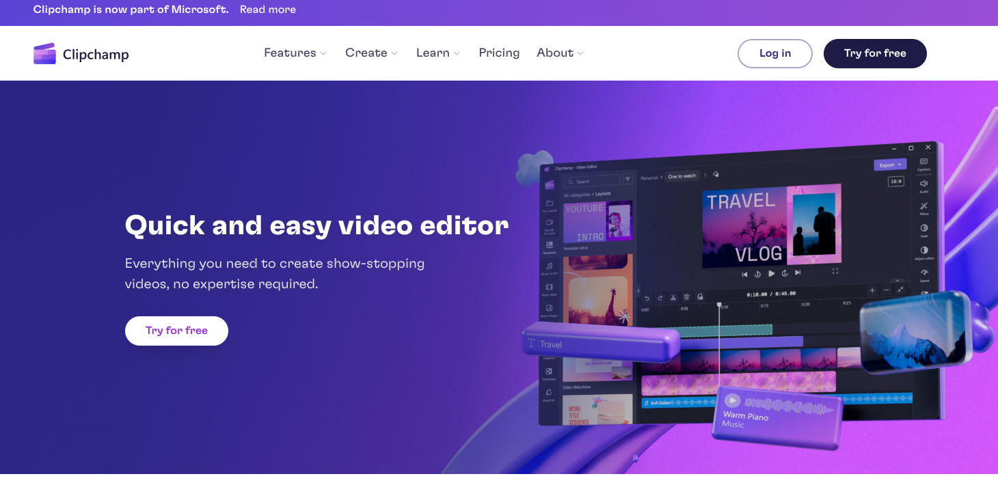Click the Log in button

[775, 53]
